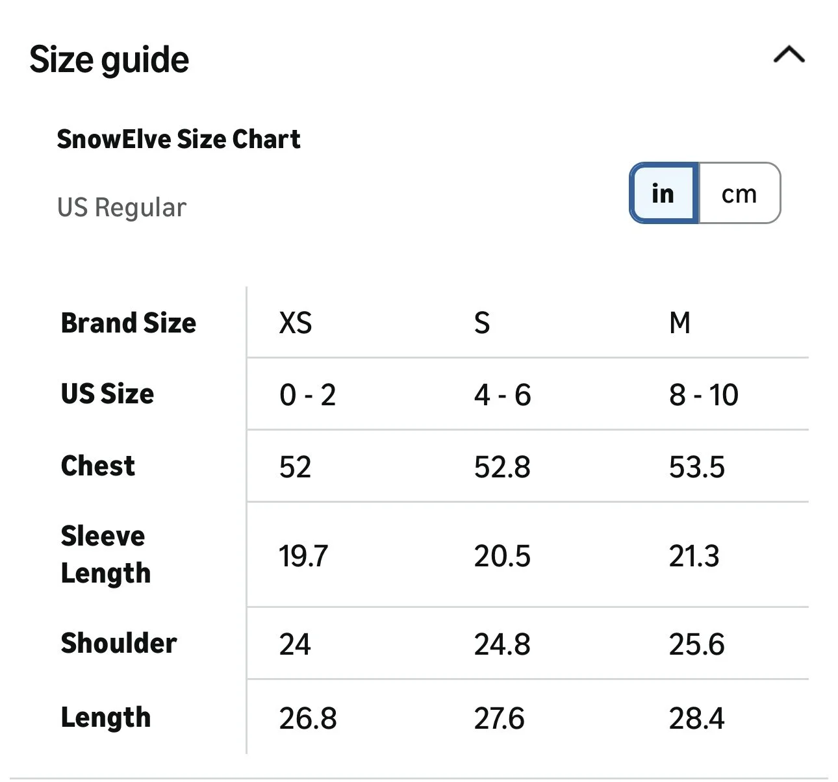The image size is (838, 782).
Task: Click the US Regular label
Action: [121, 208]
